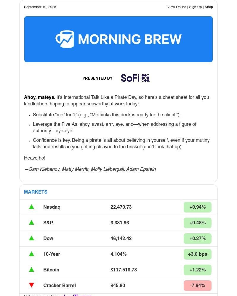237x296 pixels.
Task: Click the Bitcoin +1.22% change badge
Action: (x=197, y=270)
